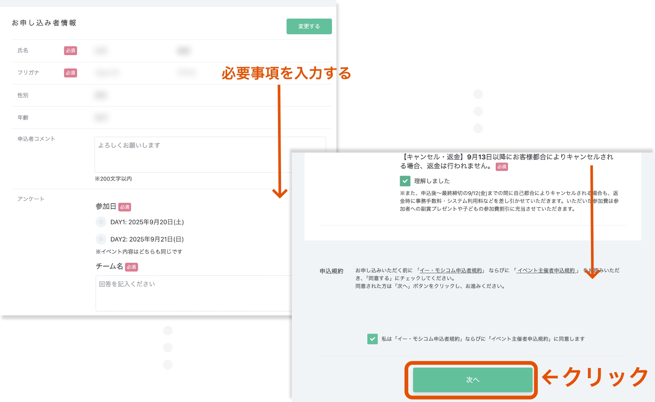Select DAY1: 2025年9月20日(土) radio button
The image size is (655, 402).
click(x=101, y=222)
